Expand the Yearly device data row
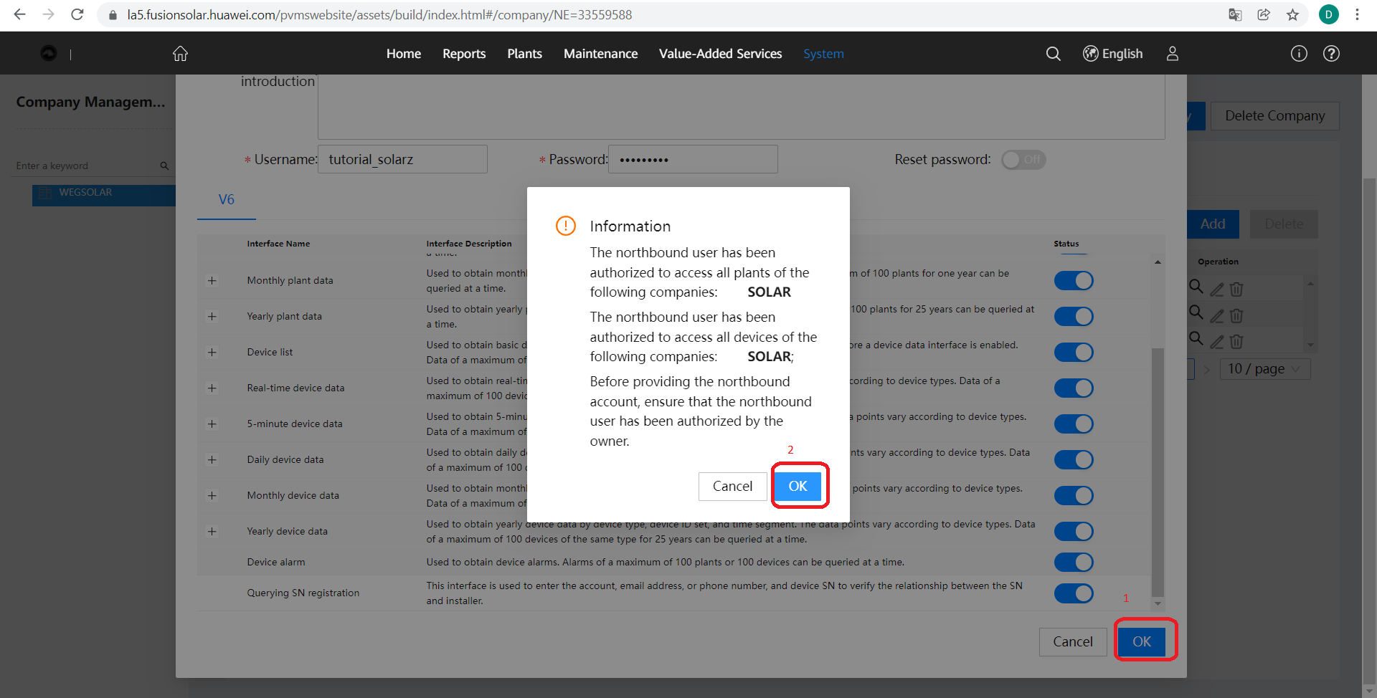1377x698 pixels. (212, 531)
